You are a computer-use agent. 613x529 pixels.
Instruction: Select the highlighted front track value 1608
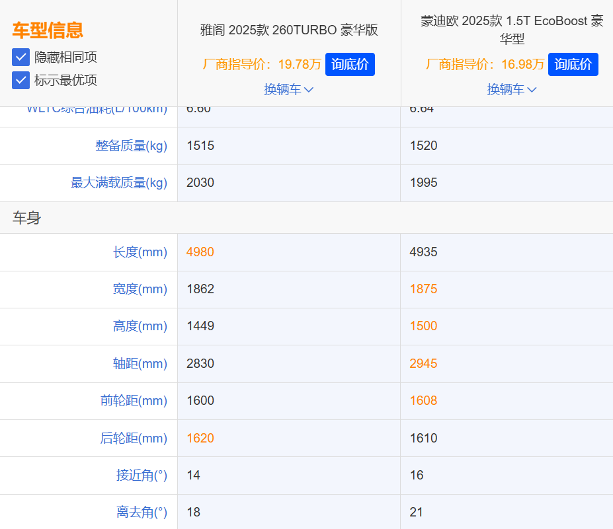tap(423, 401)
